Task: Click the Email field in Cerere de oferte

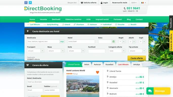Action: click(x=35, y=90)
